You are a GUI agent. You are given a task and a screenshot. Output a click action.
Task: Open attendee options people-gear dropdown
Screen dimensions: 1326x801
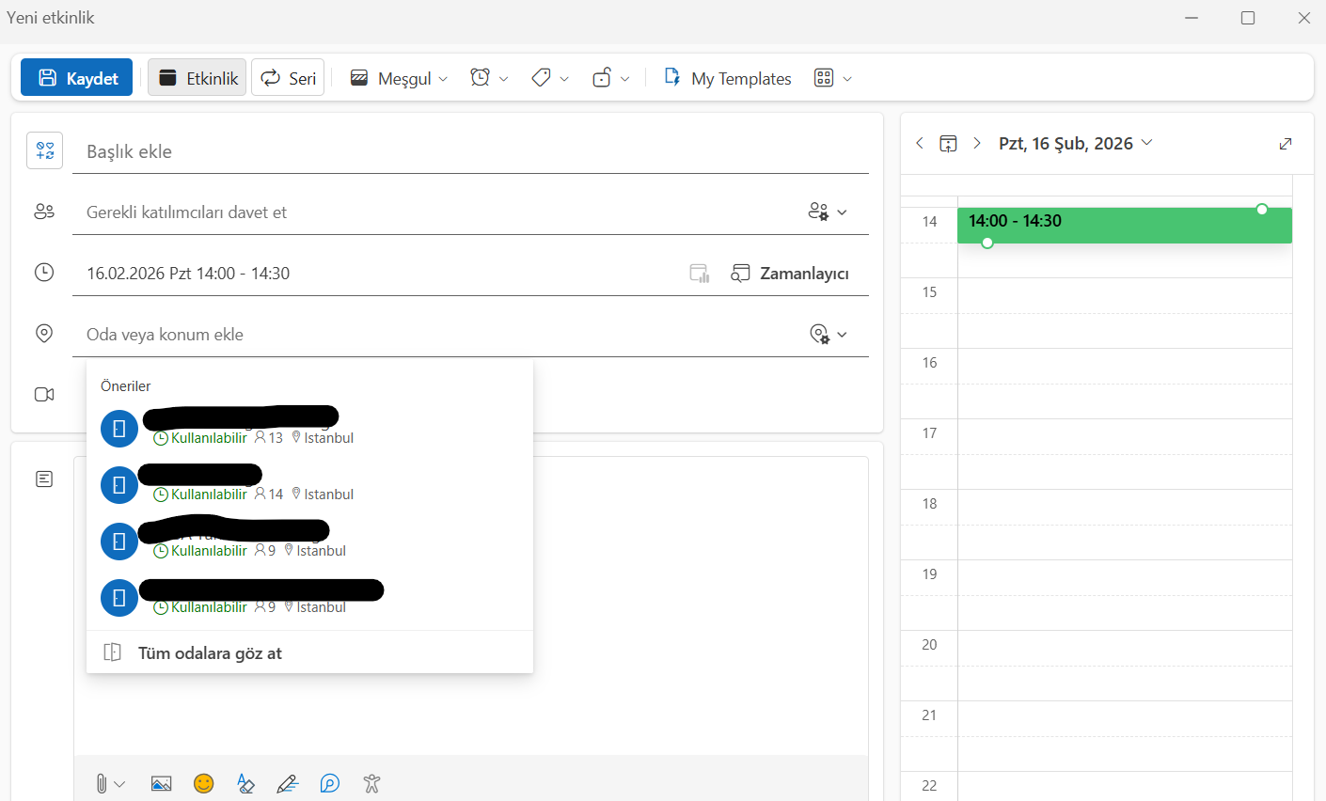click(828, 212)
